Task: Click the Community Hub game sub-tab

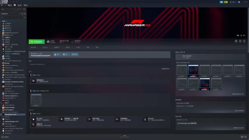Action: (45, 47)
